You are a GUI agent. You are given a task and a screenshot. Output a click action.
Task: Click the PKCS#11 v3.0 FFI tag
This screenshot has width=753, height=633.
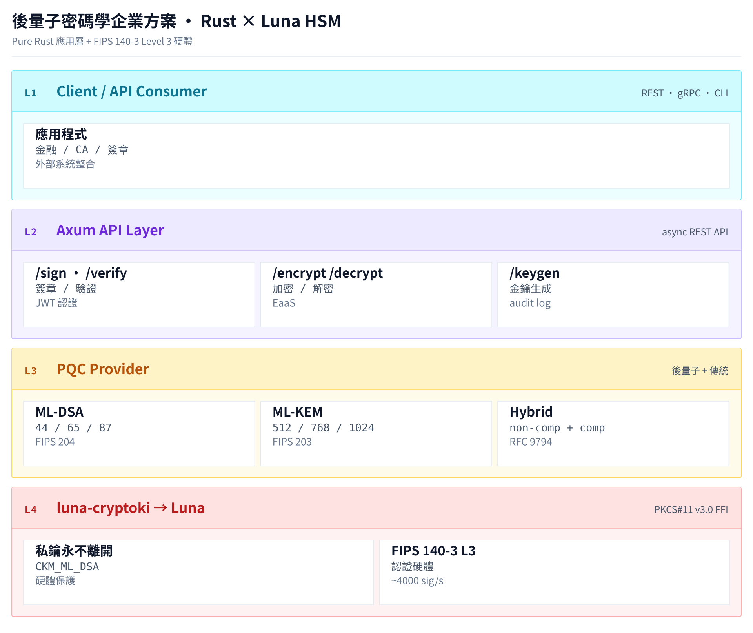pyautogui.click(x=691, y=510)
